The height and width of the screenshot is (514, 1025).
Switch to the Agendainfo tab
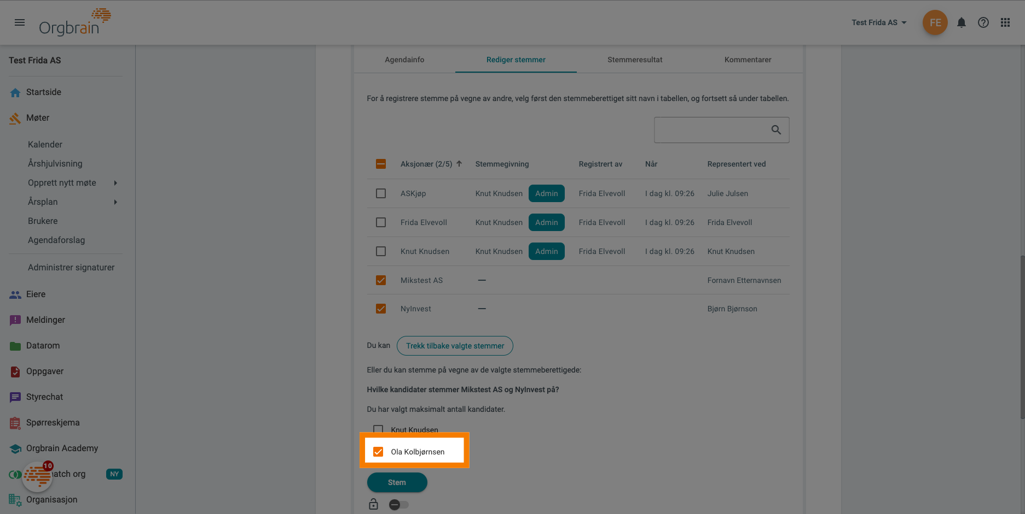[x=404, y=60]
